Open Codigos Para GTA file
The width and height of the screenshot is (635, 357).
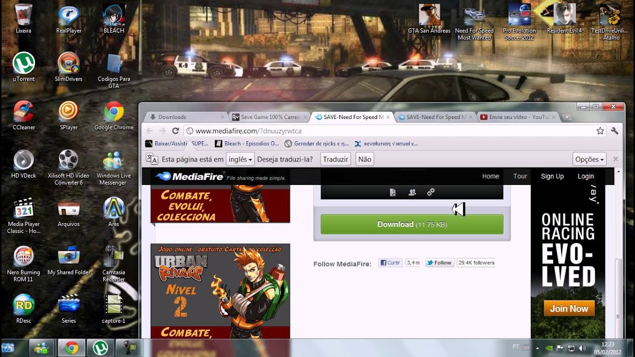[x=114, y=71]
